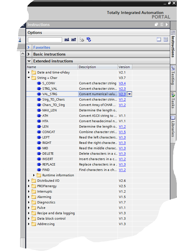The image size is (177, 251).
Task: Open S_CONV version link V3.4
Action: click(x=122, y=83)
